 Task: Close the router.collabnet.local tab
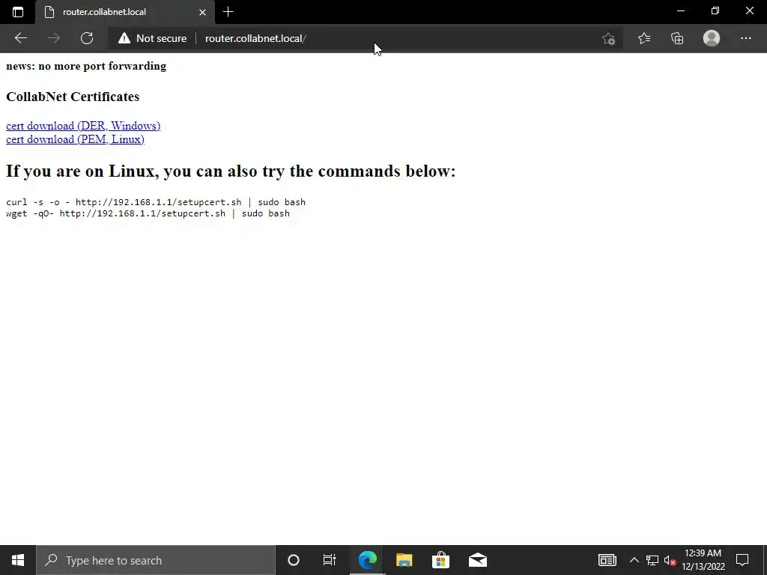[x=202, y=12]
